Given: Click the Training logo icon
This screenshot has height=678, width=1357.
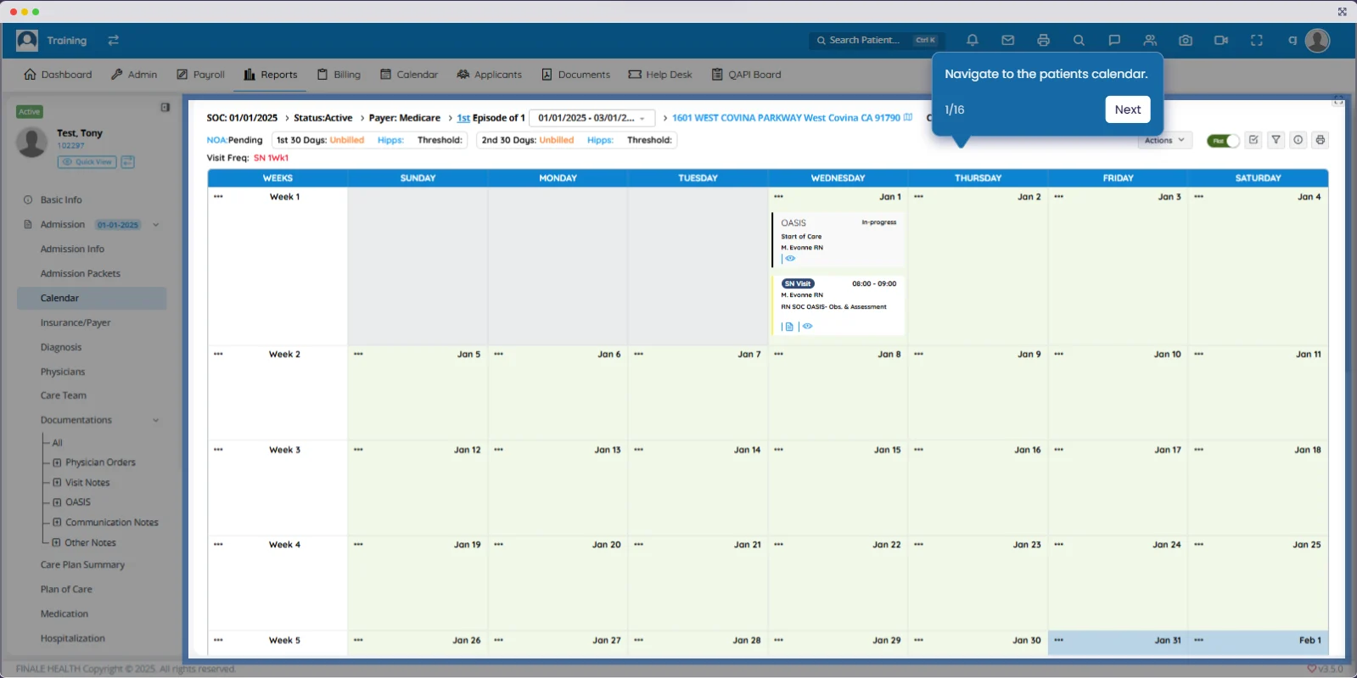Looking at the screenshot, I should click(27, 40).
